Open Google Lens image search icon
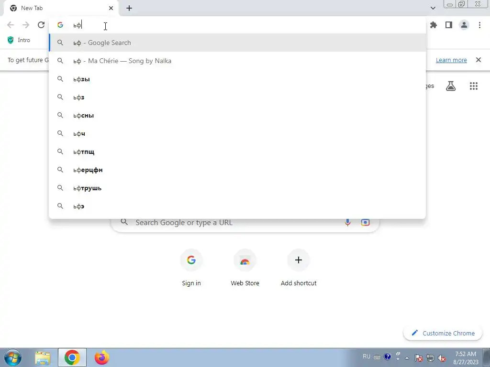The height and width of the screenshot is (367, 490). (x=365, y=222)
